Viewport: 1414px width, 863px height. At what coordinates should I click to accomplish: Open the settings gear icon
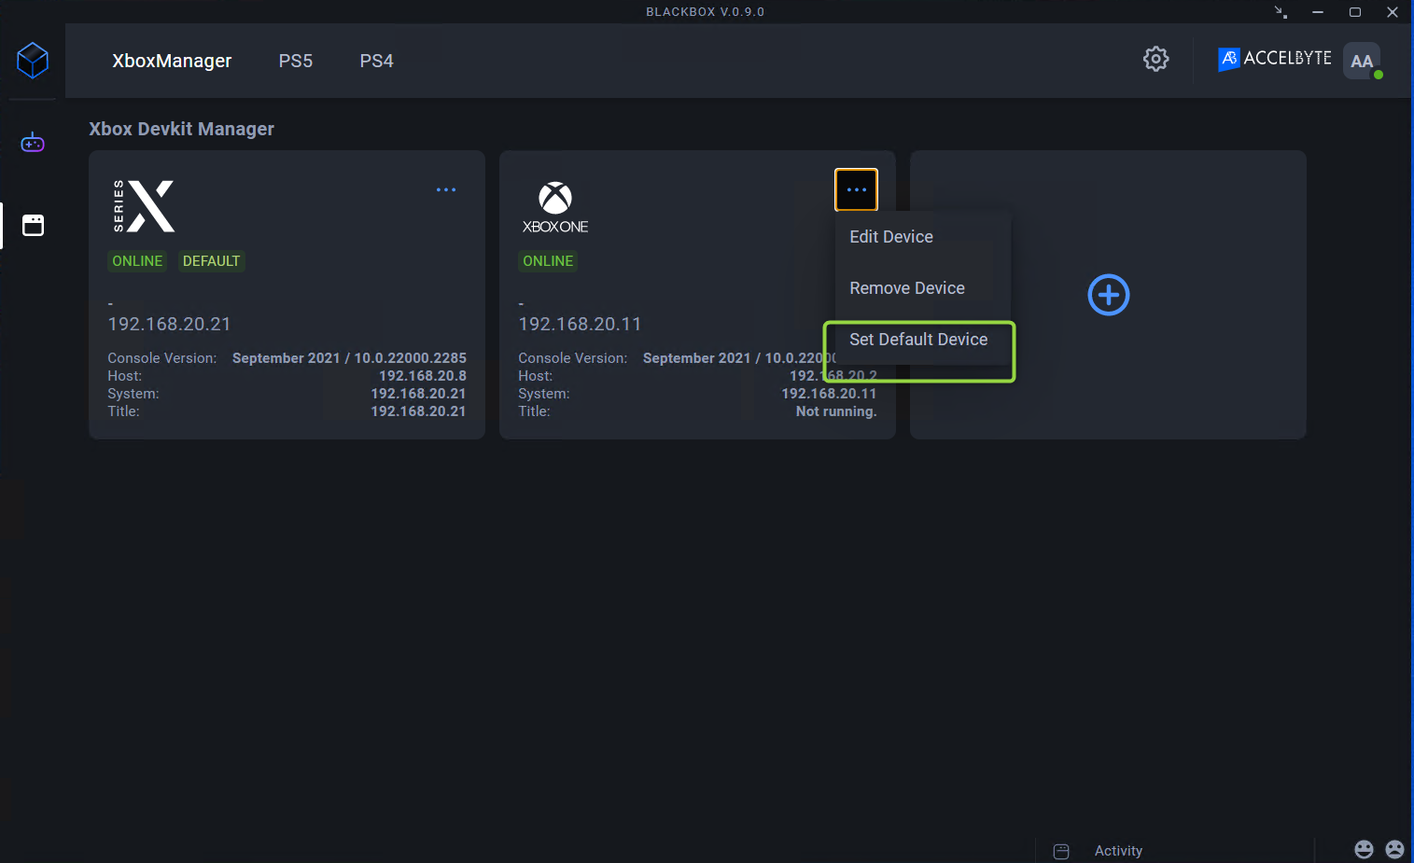click(x=1155, y=59)
